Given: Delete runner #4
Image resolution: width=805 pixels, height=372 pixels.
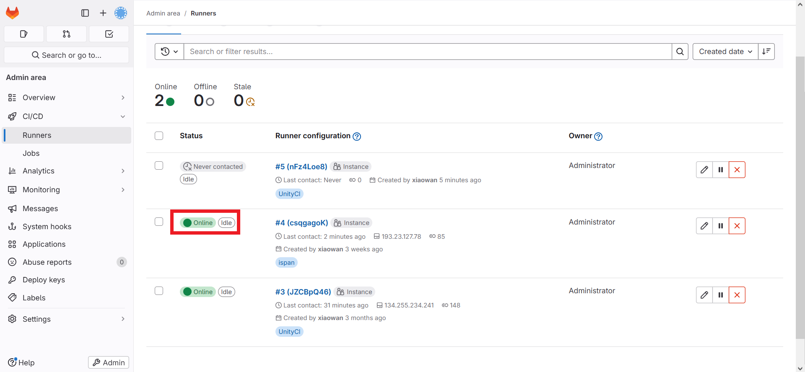Looking at the screenshot, I should (737, 226).
